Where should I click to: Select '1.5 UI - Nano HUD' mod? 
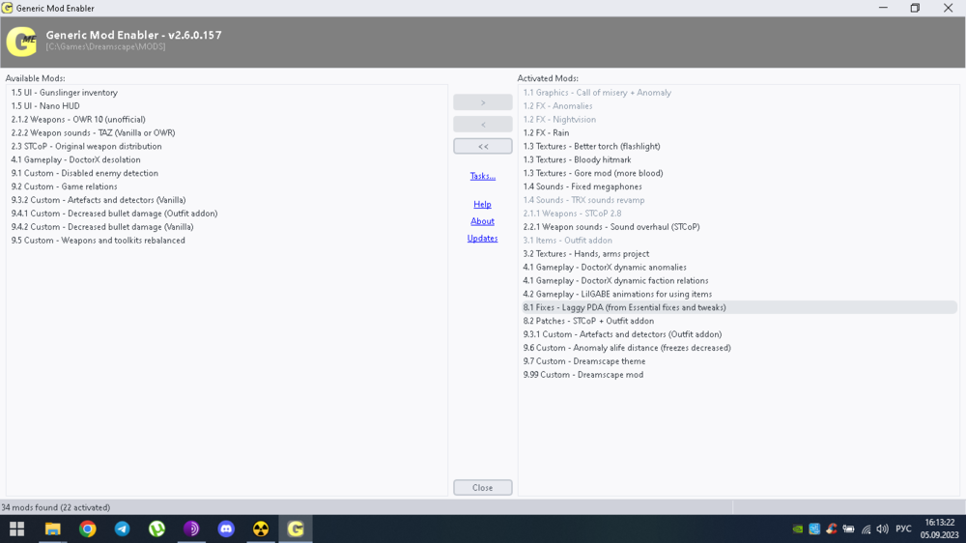[45, 106]
